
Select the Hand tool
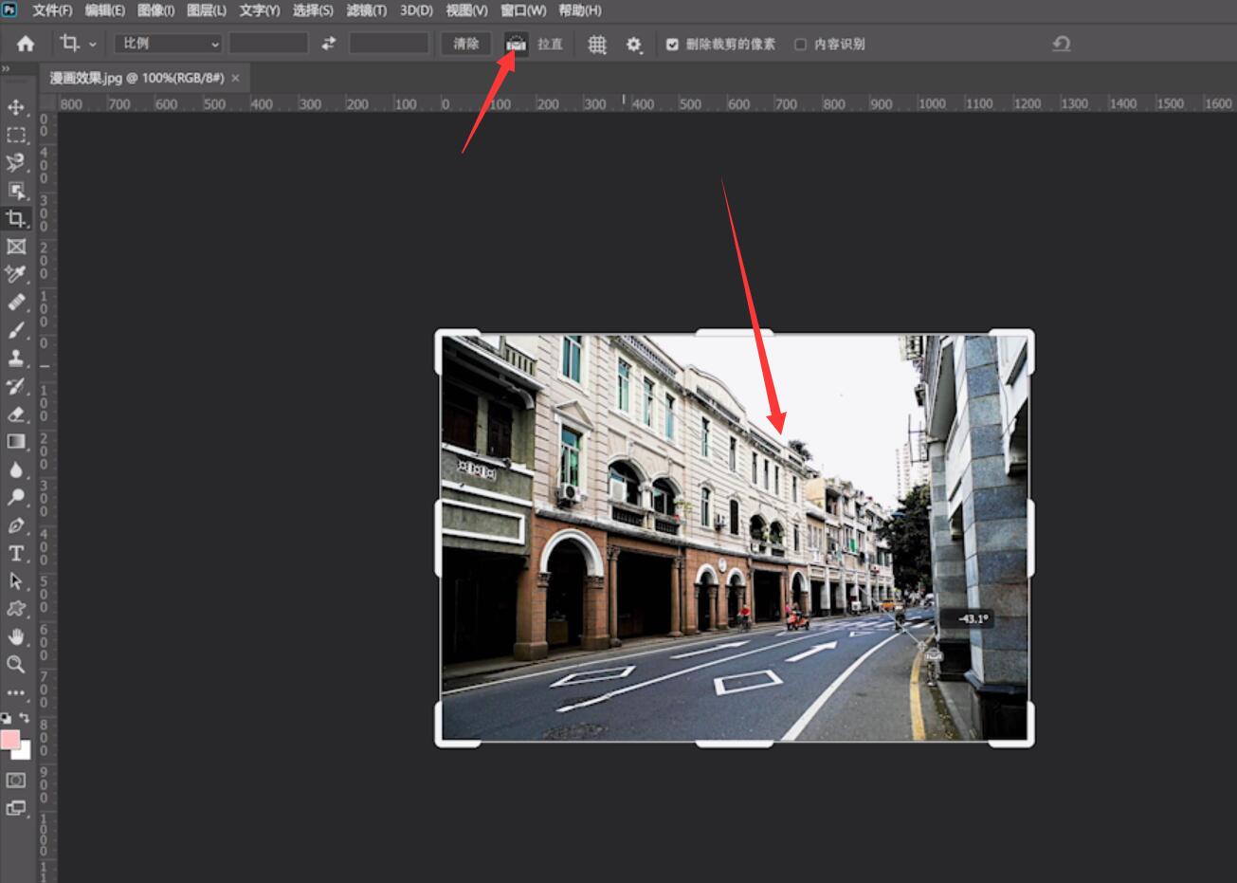coord(16,636)
